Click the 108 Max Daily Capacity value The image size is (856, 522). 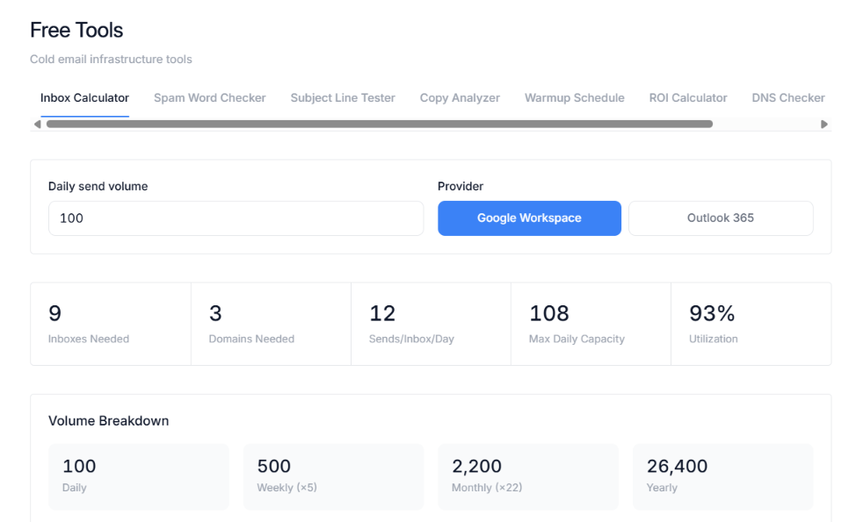[x=549, y=313]
